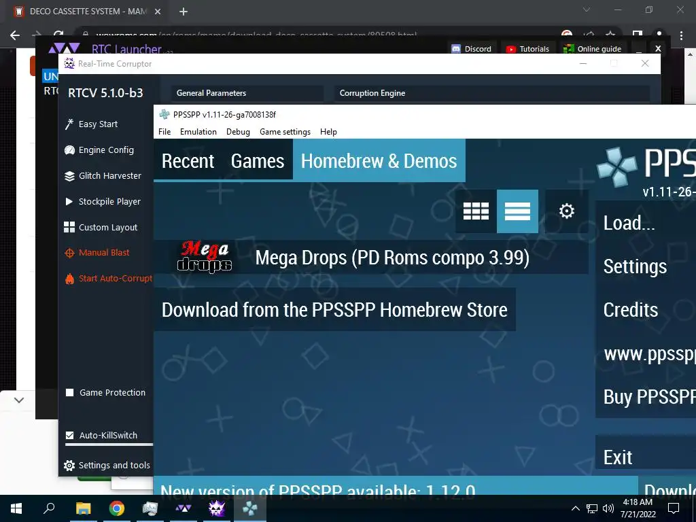Select Homebrew & Demos tab

379,160
